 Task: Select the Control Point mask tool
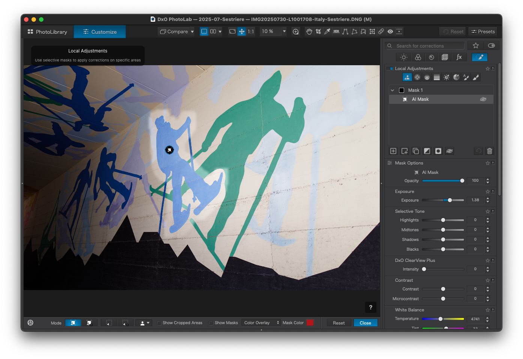click(417, 77)
